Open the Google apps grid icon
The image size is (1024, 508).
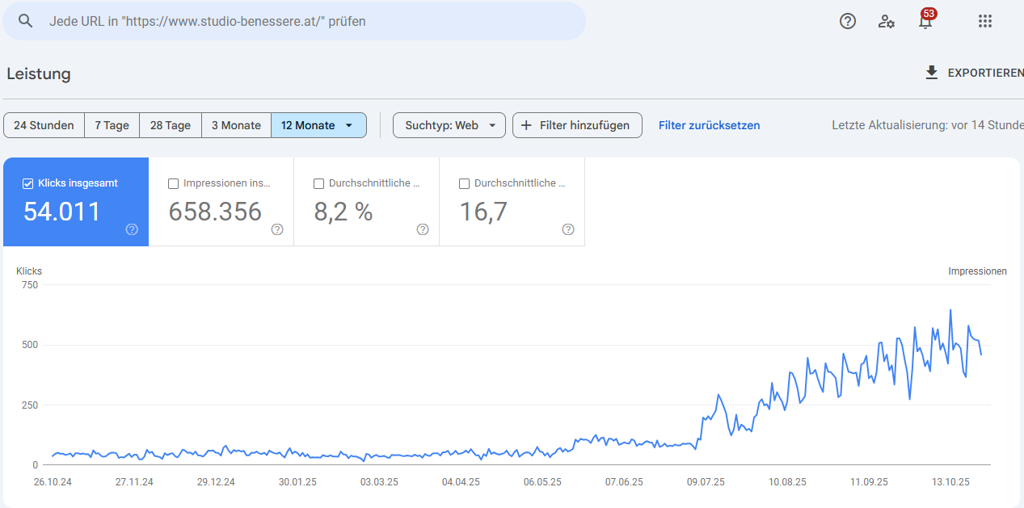[x=984, y=21]
